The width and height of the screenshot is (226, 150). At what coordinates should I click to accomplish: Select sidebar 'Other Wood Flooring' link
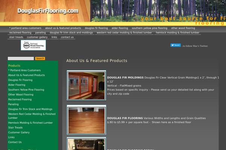21,94
